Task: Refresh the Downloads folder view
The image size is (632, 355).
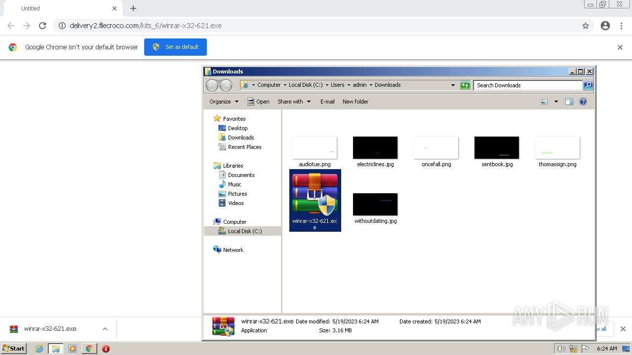Action: (x=465, y=85)
